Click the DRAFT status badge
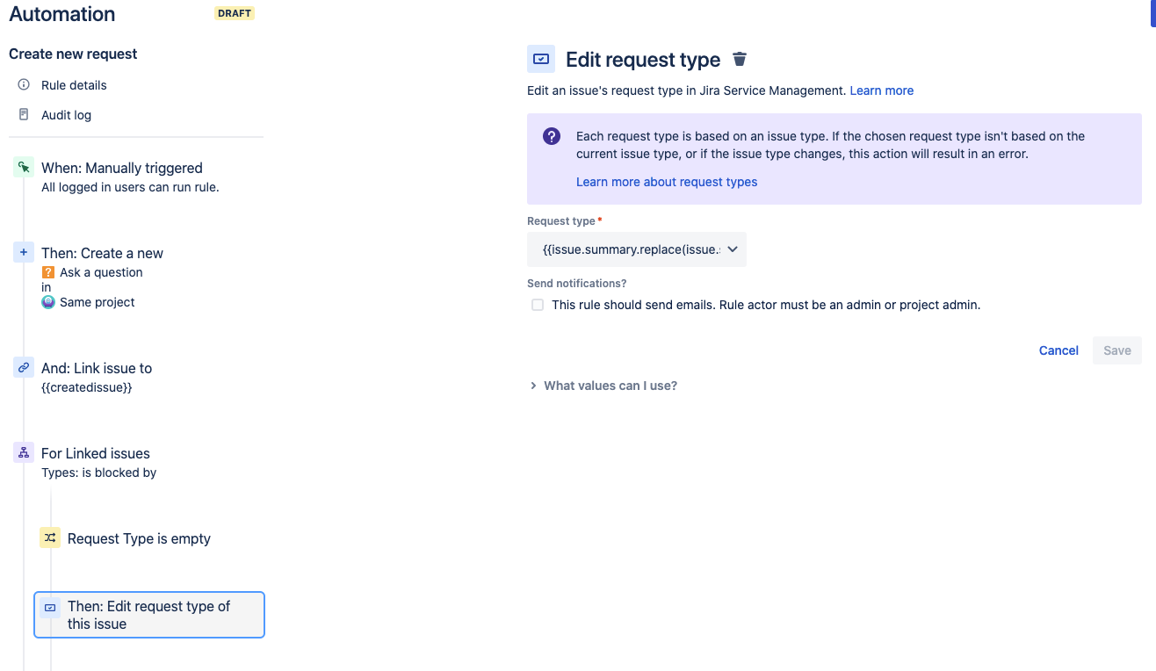Viewport: 1156px width, 671px height. pyautogui.click(x=234, y=13)
